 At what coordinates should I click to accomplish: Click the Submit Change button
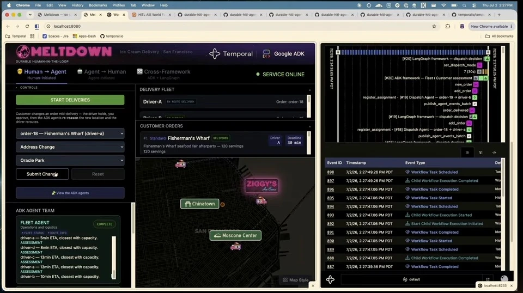(42, 174)
